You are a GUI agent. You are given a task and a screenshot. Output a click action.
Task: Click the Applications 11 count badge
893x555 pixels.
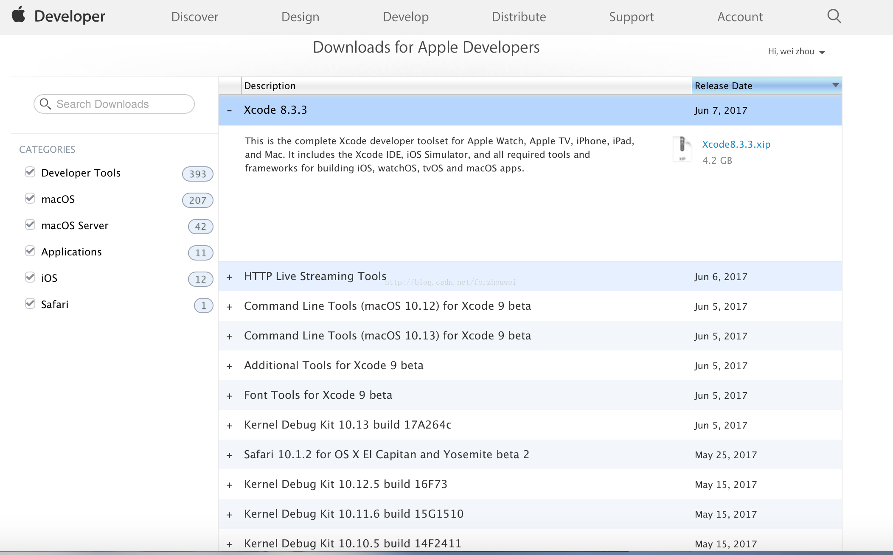[x=201, y=253]
